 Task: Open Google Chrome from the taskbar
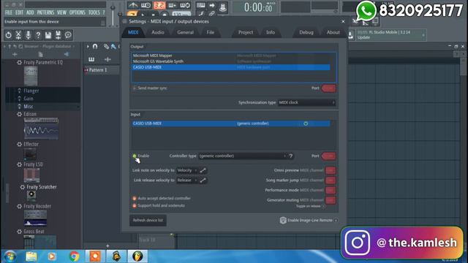pyautogui.click(x=75, y=256)
